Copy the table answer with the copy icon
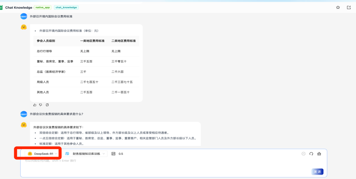The height and width of the screenshot is (179, 356). coord(47,105)
